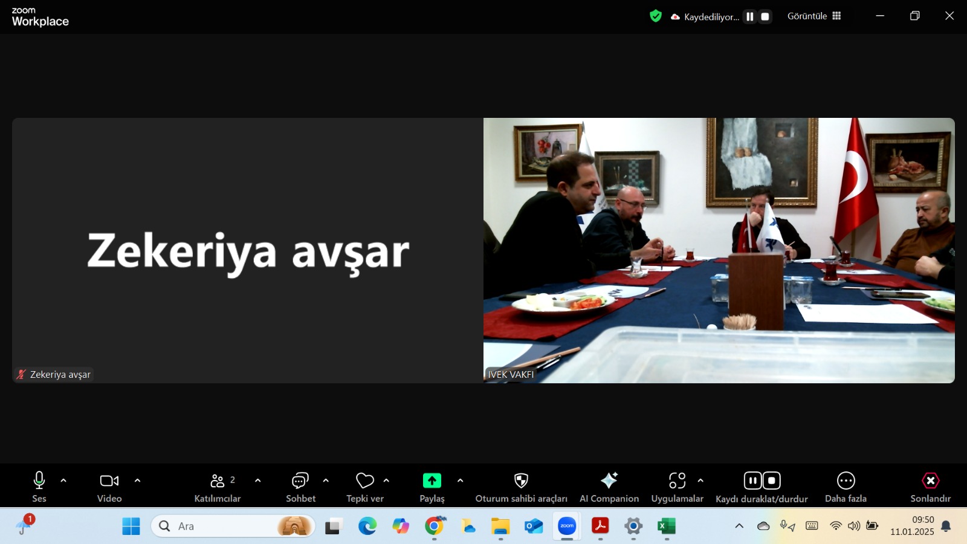This screenshot has height=544, width=967.
Task: Click the Daha fazla more options icon
Action: click(x=846, y=481)
